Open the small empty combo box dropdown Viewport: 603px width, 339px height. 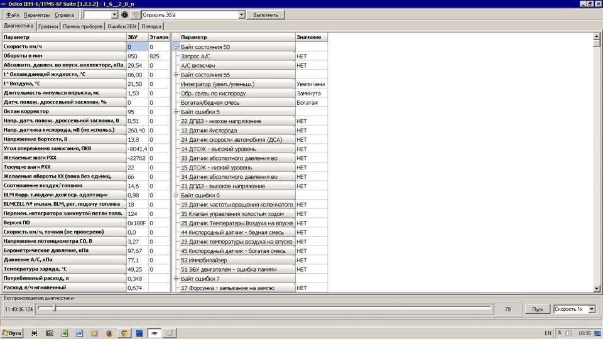point(114,14)
